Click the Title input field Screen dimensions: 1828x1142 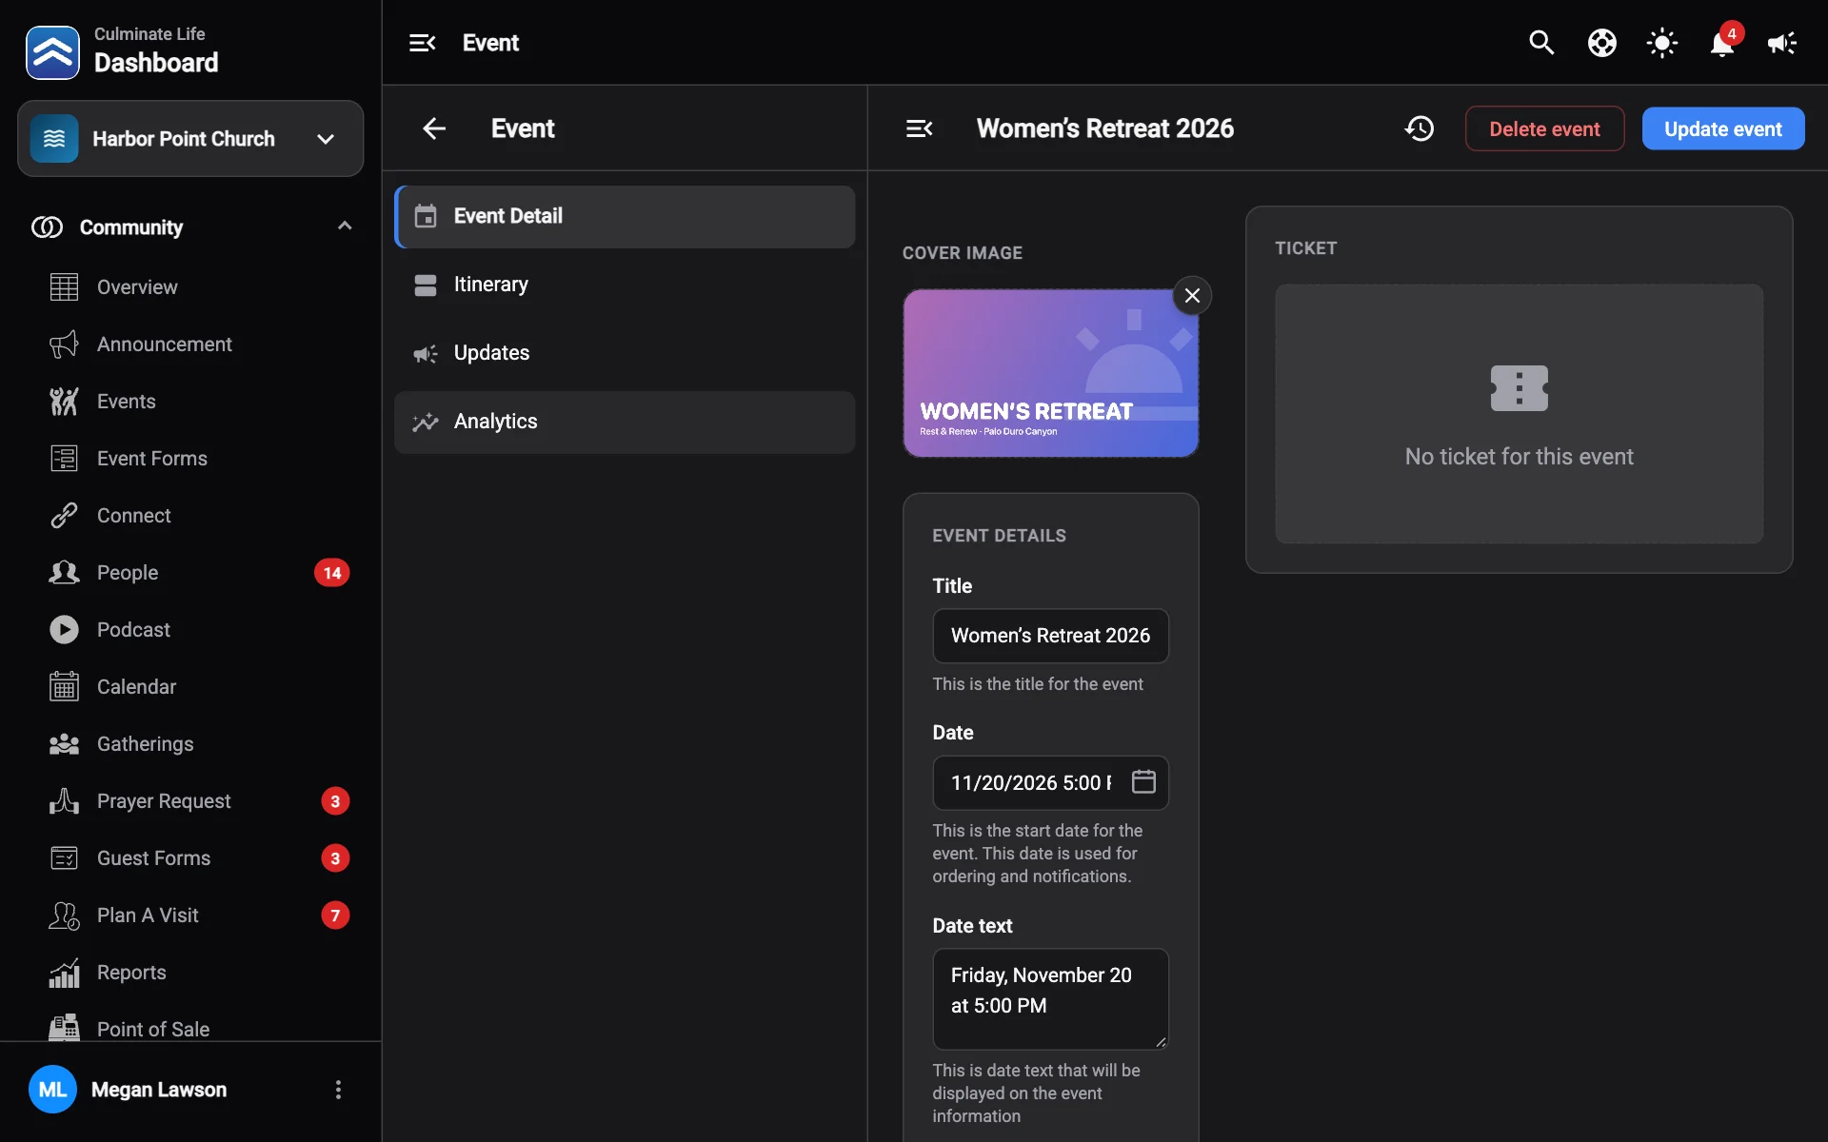tap(1050, 636)
